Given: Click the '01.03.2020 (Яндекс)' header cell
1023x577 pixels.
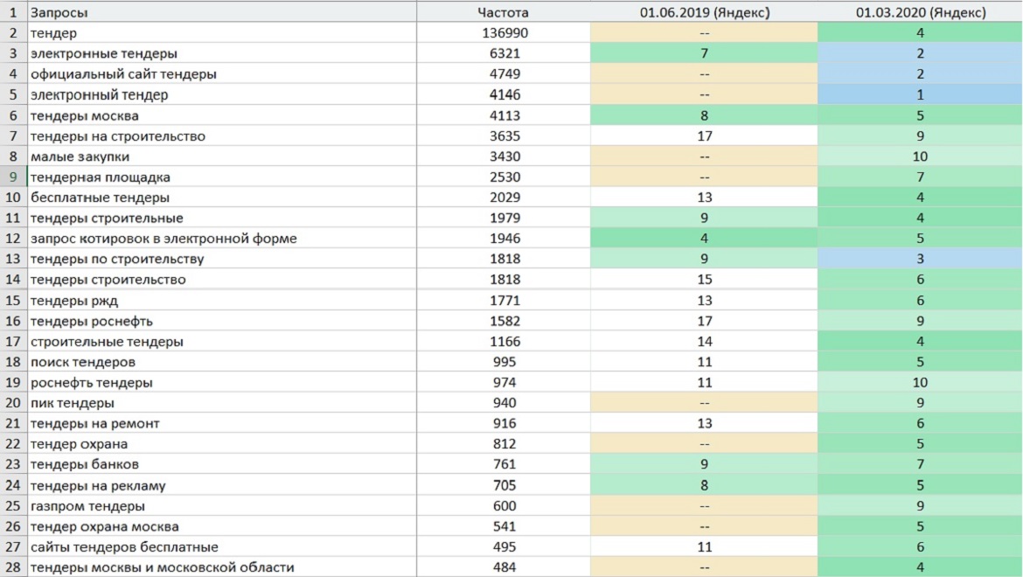Looking at the screenshot, I should tap(920, 11).
